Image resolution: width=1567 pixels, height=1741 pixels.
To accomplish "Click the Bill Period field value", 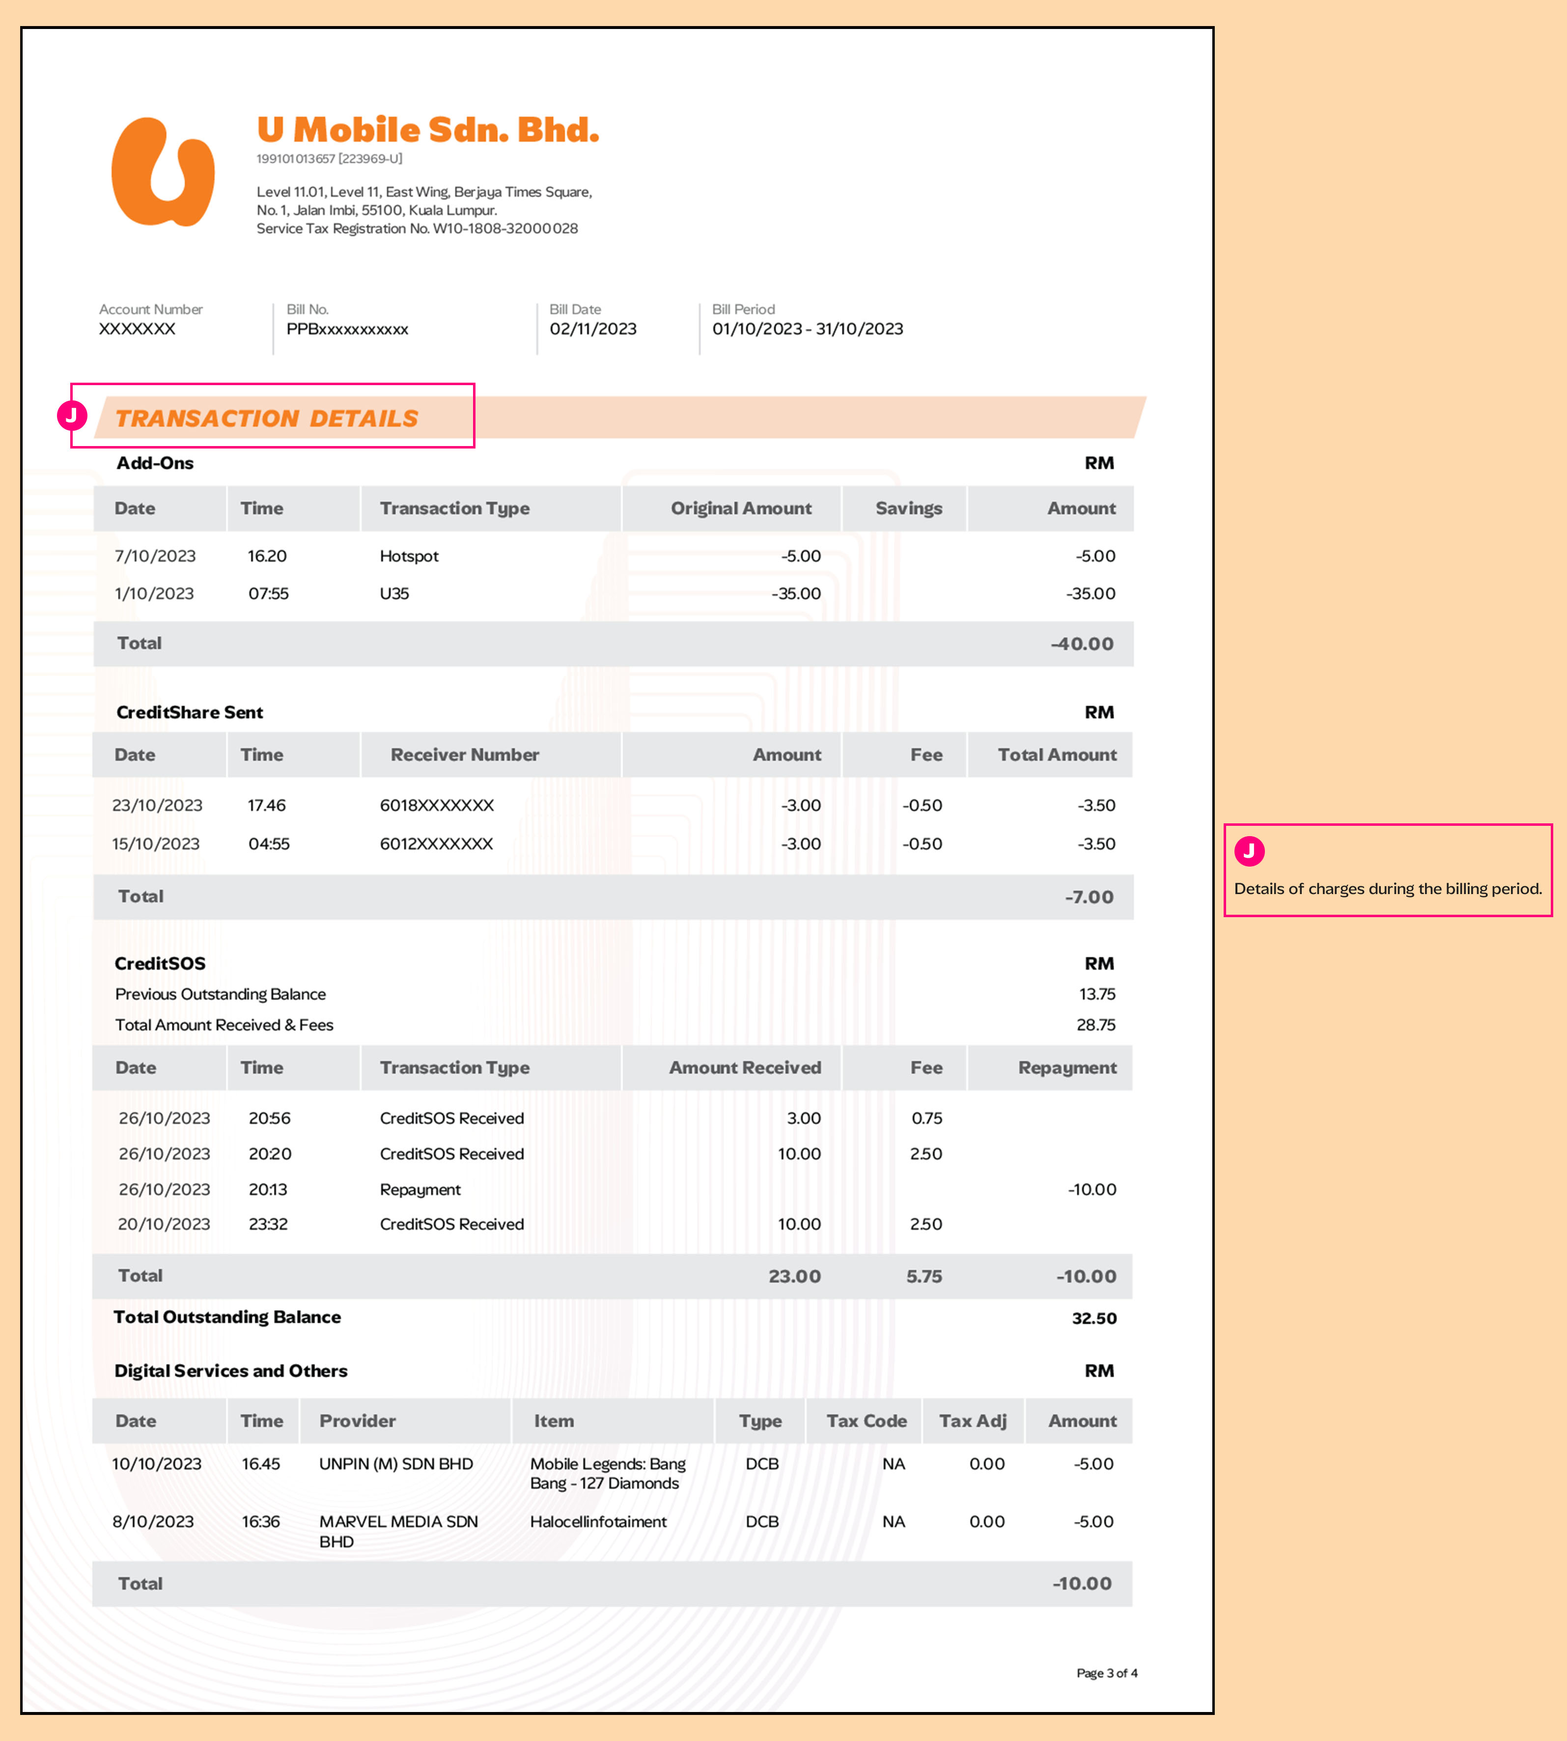I will click(808, 328).
